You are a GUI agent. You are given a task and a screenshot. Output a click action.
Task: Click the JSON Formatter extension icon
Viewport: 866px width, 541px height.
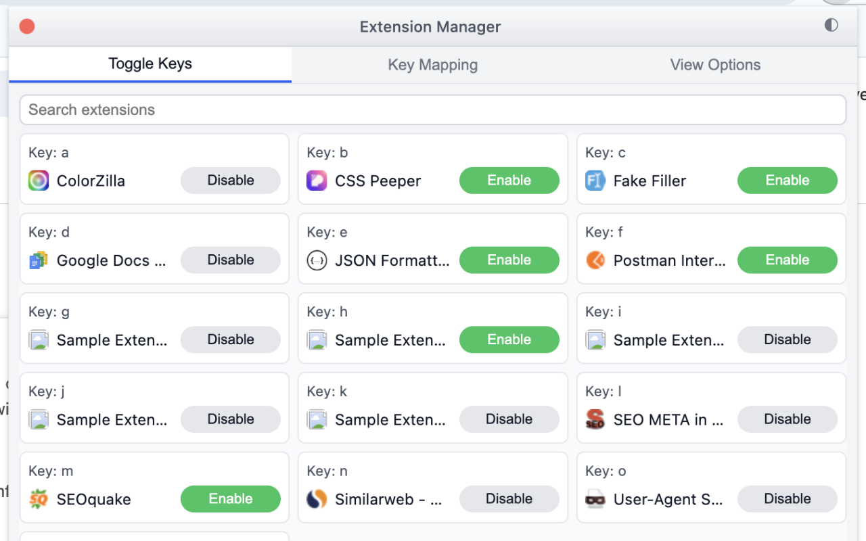(317, 260)
